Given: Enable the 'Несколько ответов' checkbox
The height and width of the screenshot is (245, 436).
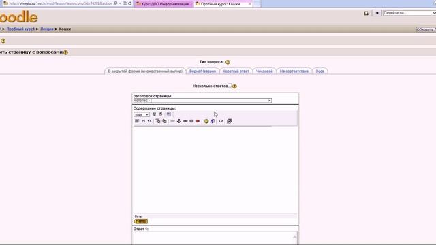Looking at the screenshot, I should 230,85.
